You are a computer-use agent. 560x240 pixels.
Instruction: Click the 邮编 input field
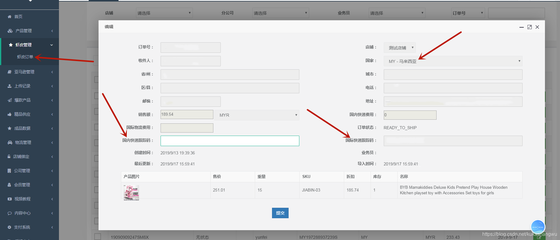[190, 102]
